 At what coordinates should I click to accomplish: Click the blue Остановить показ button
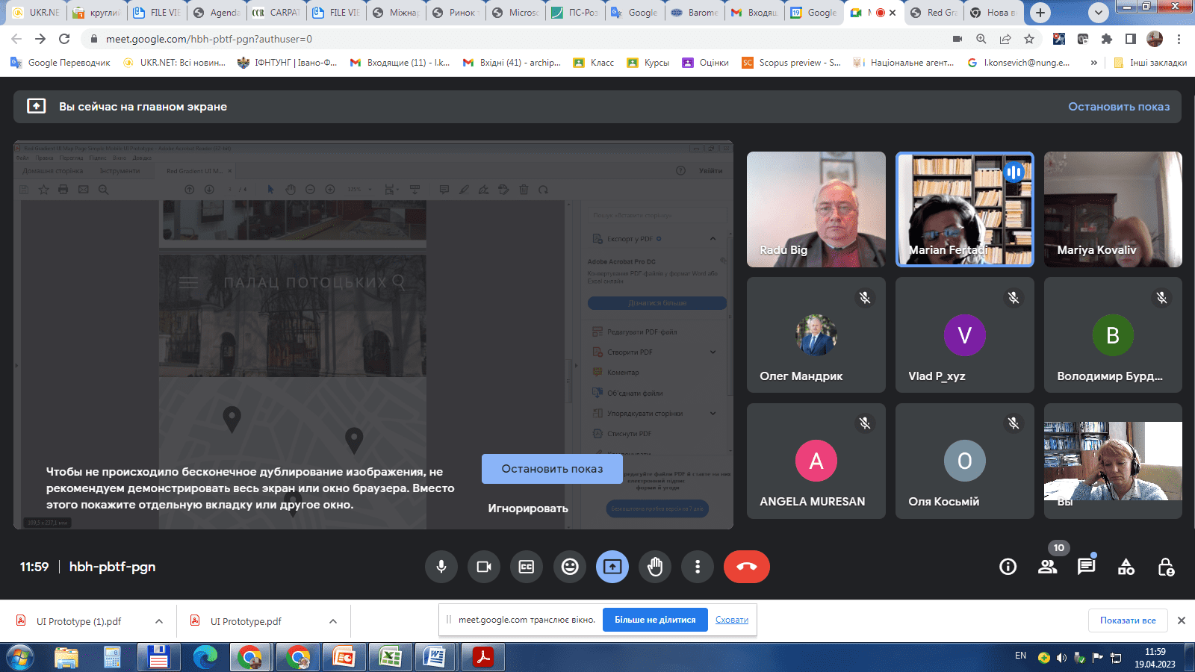552,469
